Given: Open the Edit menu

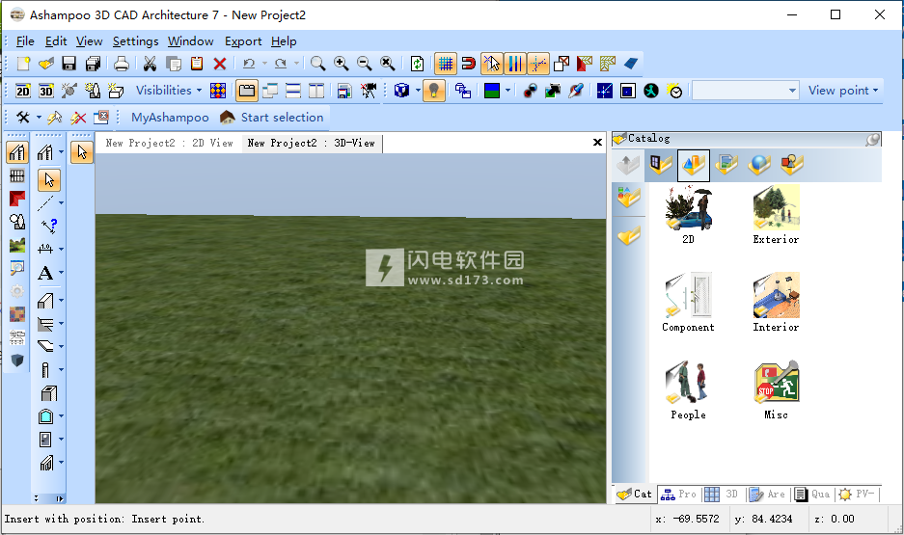Looking at the screenshot, I should 56,41.
